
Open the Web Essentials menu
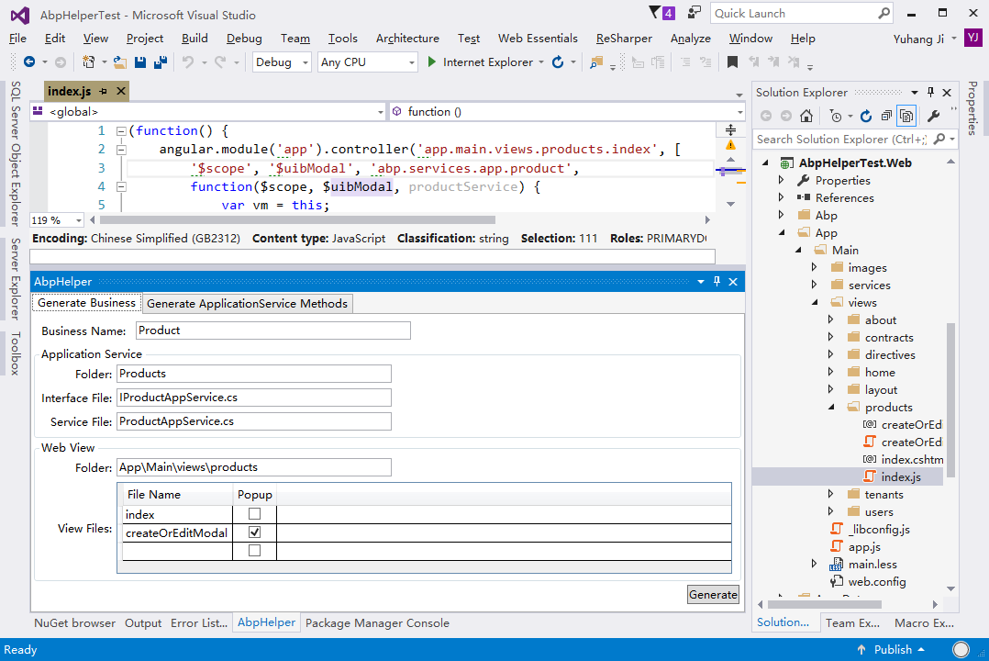click(x=538, y=39)
